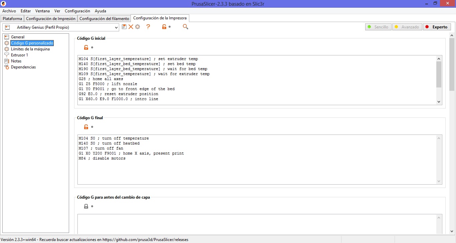Viewport: 456px width, 243px height.
Task: Click the 'G92 E0.0 ; reset extruder position' line
Action: [x=119, y=94]
